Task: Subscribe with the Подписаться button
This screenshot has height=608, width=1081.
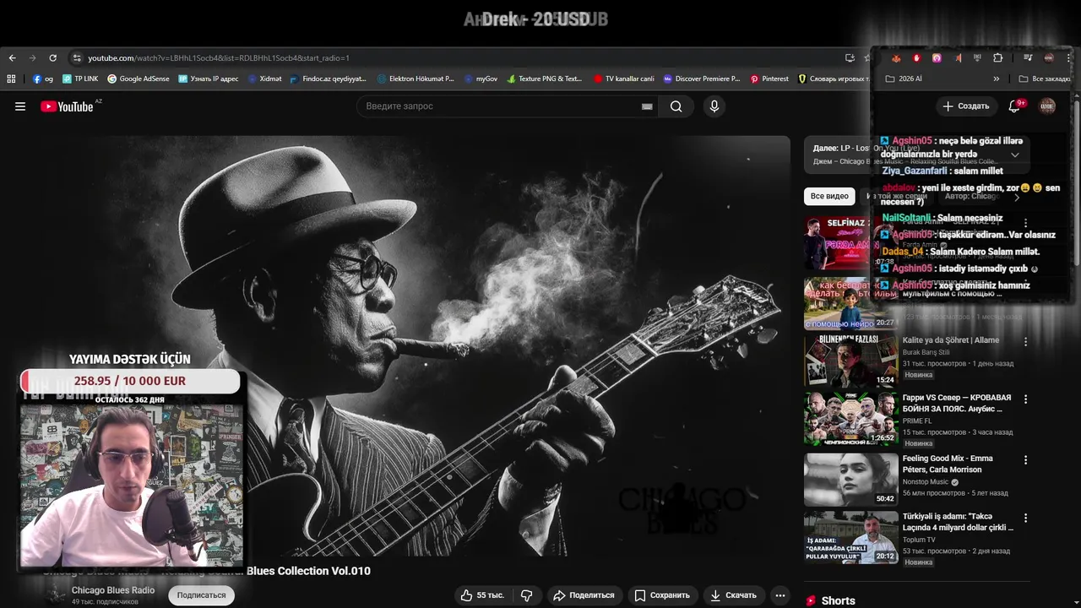Action: (x=201, y=595)
